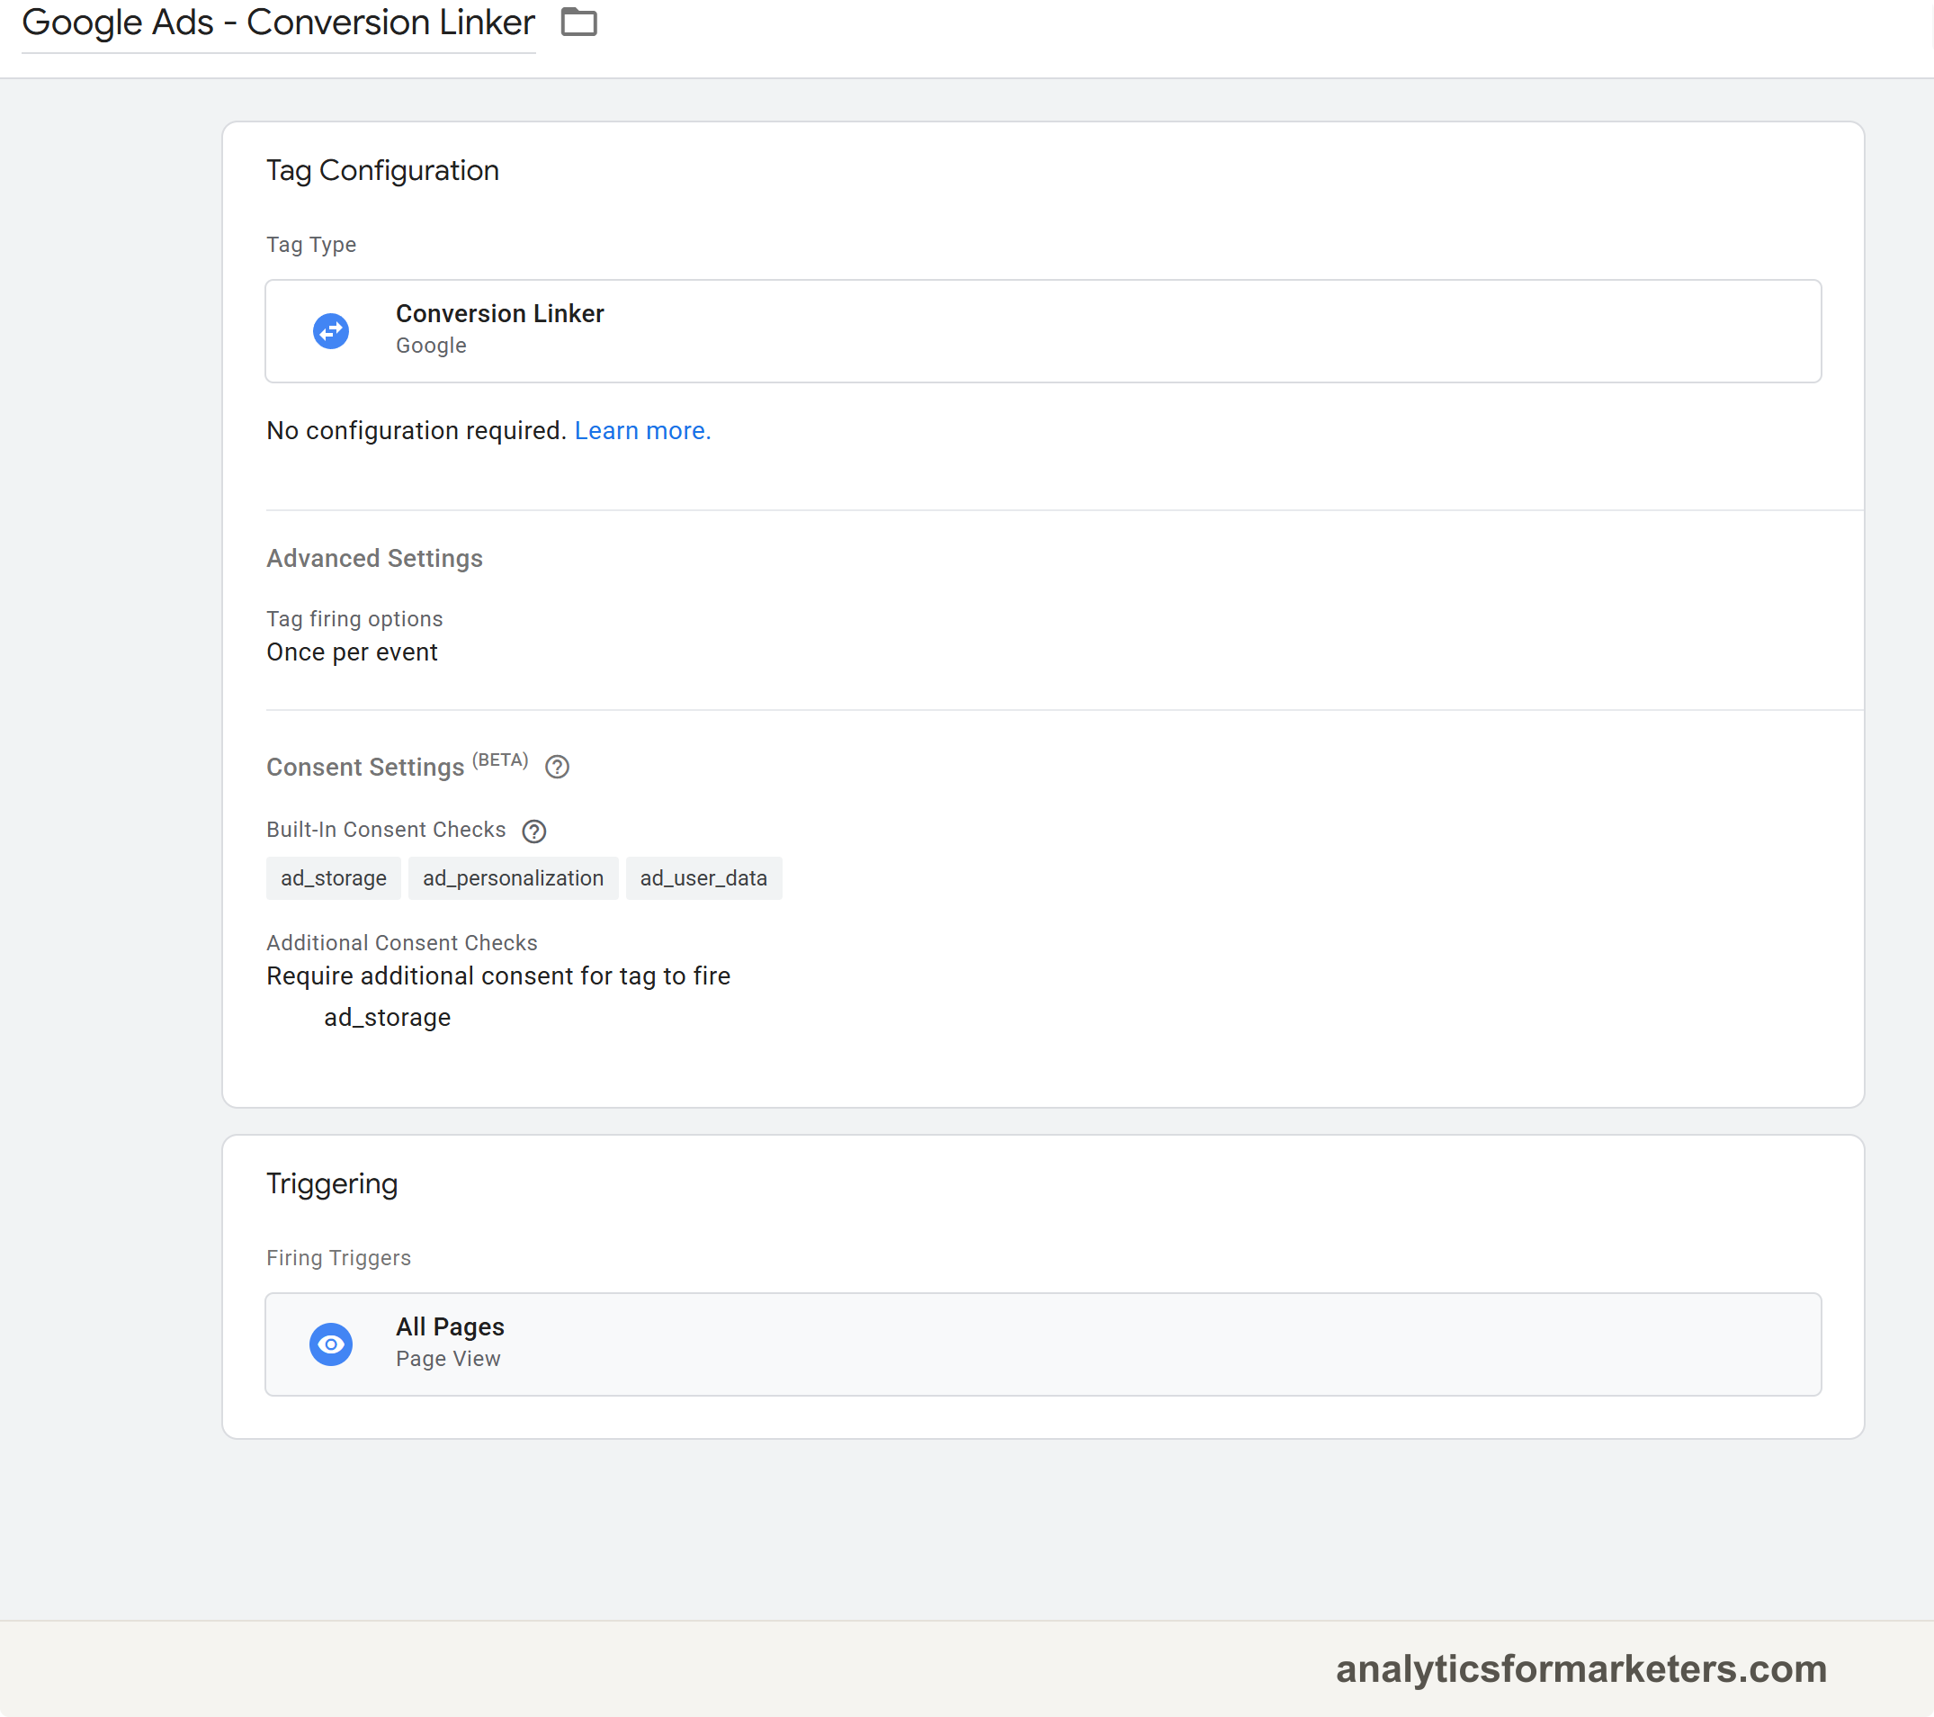Click Require additional consent for tag to fire
This screenshot has height=1717, width=1934.
(x=498, y=975)
